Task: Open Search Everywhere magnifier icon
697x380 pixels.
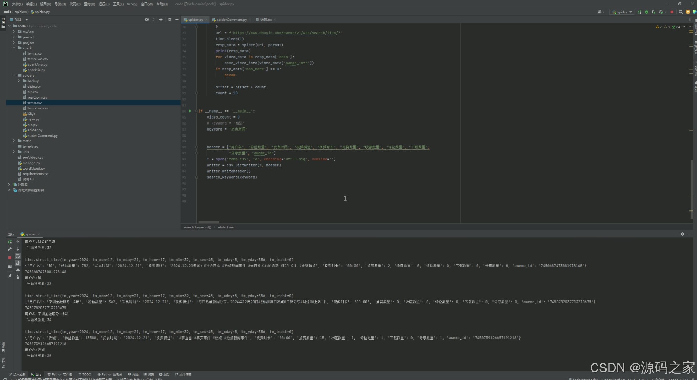Action: click(681, 12)
